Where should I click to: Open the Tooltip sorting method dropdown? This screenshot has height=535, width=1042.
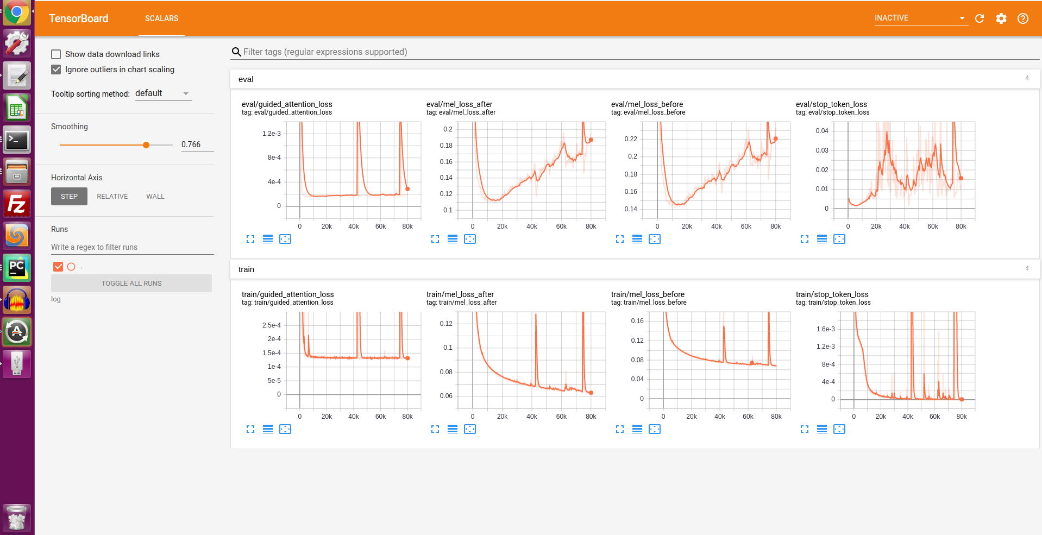162,93
